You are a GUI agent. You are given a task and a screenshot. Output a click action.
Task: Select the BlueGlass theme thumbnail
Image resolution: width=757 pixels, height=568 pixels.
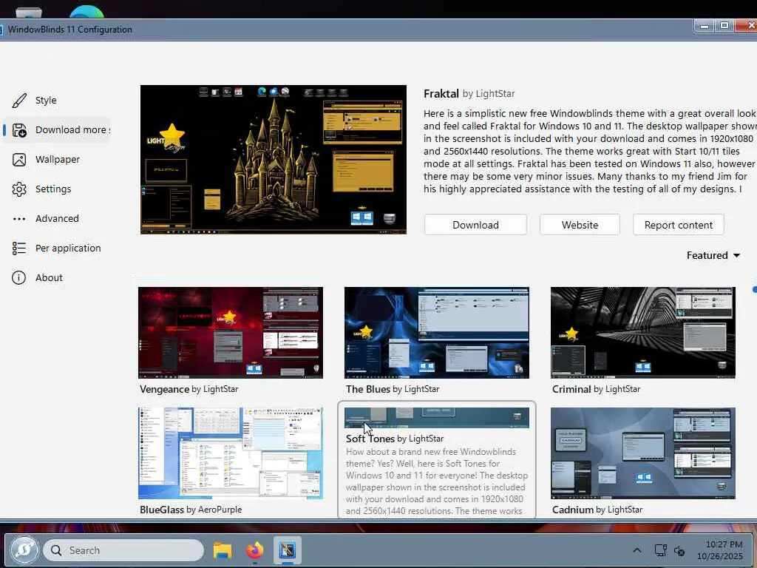(231, 453)
